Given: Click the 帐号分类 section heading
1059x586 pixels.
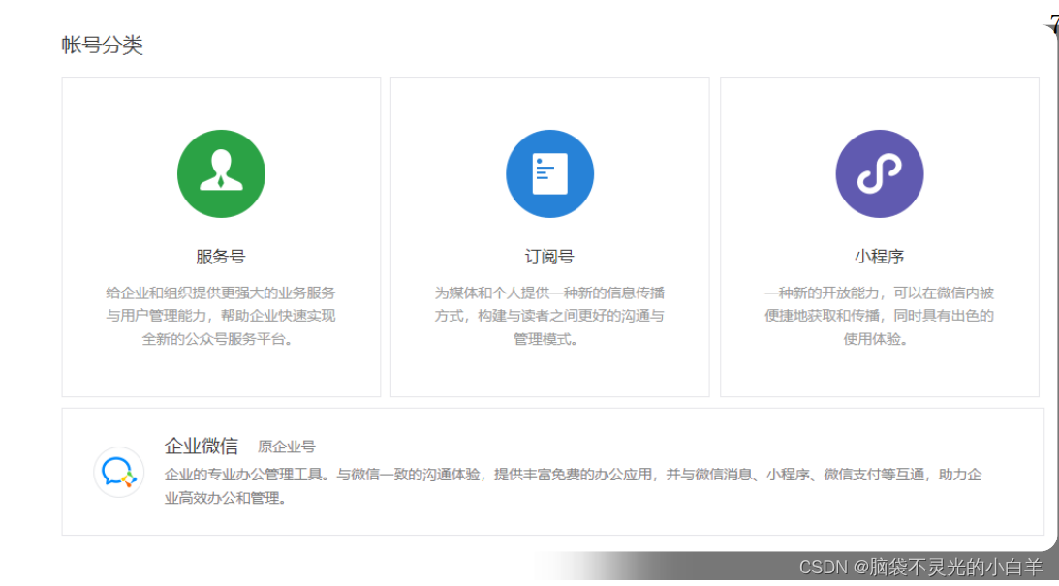Looking at the screenshot, I should [x=102, y=46].
